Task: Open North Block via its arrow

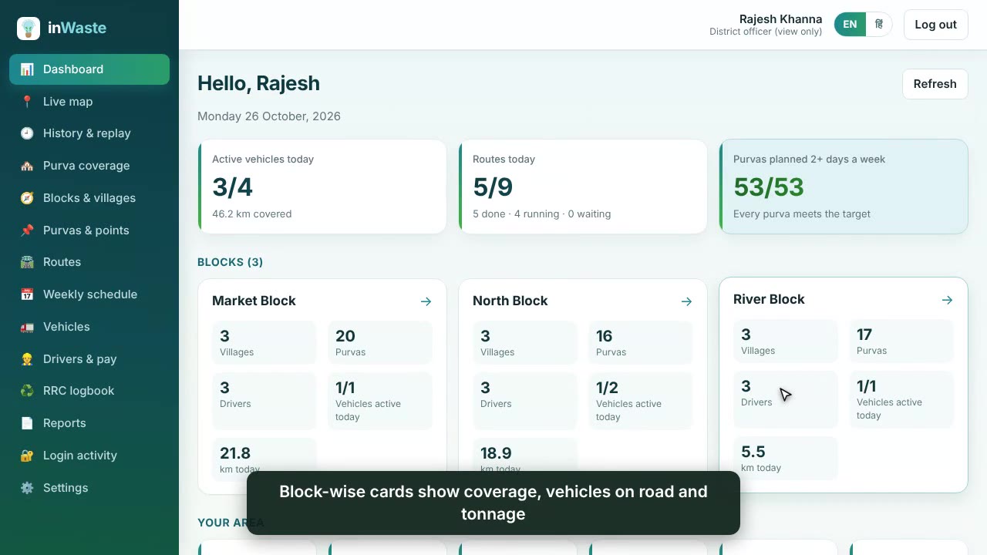Action: [x=686, y=301]
